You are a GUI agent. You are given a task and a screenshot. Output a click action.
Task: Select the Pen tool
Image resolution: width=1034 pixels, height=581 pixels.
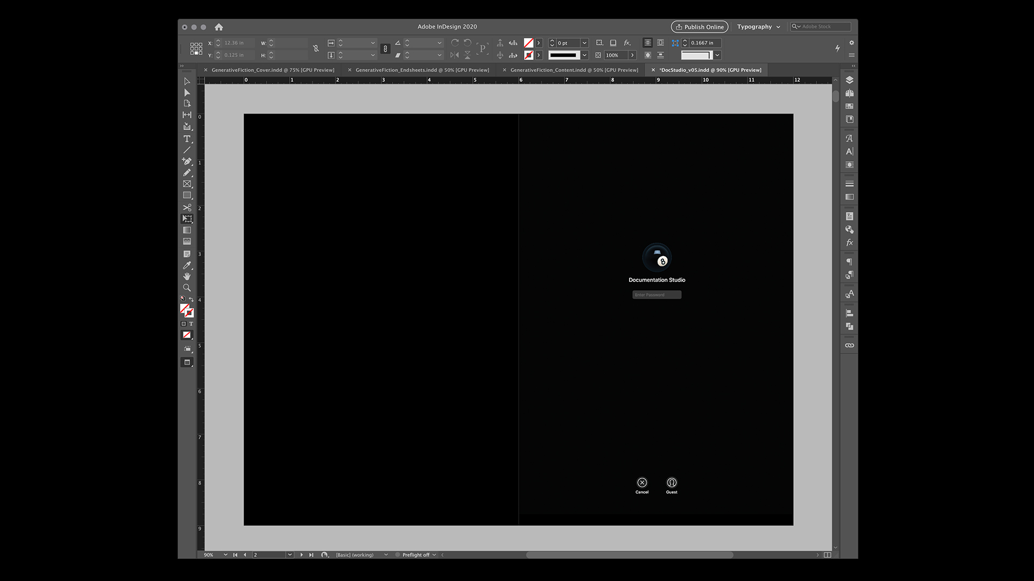187,161
